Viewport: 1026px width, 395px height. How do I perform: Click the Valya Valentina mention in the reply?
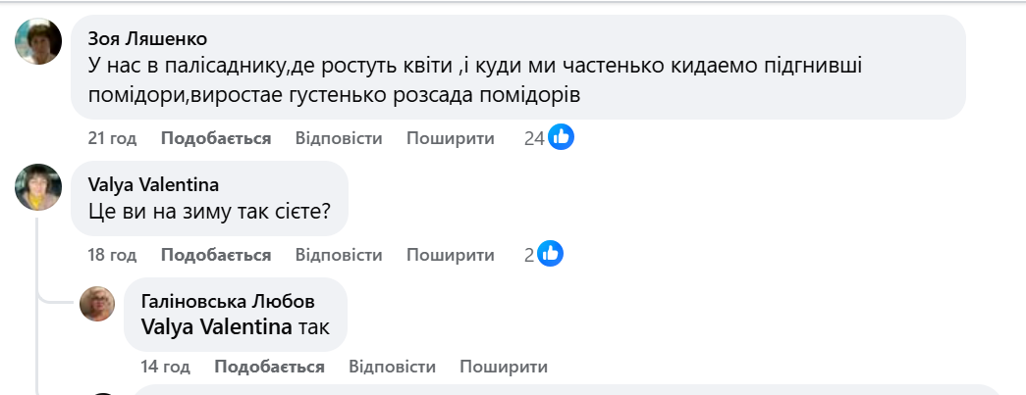pos(217,326)
